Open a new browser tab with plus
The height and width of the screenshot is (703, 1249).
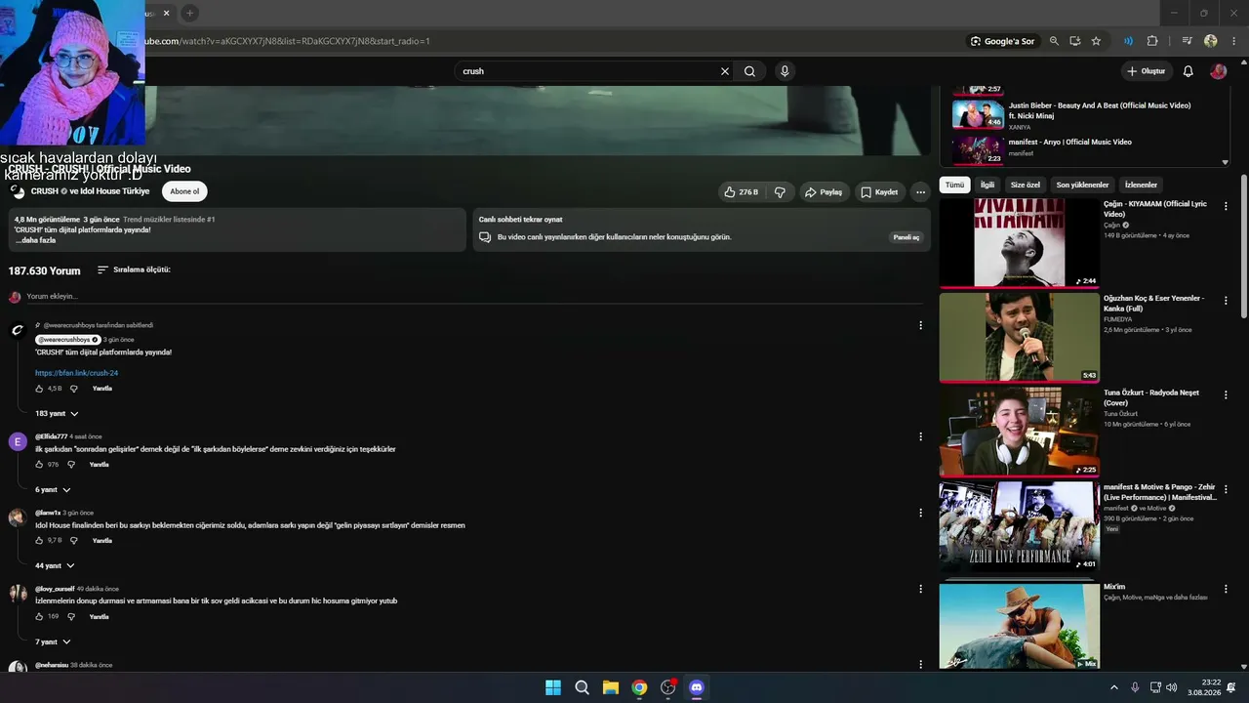pyautogui.click(x=190, y=13)
